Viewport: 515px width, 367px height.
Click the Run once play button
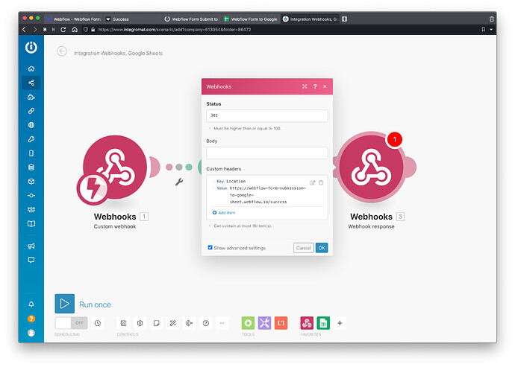pyautogui.click(x=64, y=304)
